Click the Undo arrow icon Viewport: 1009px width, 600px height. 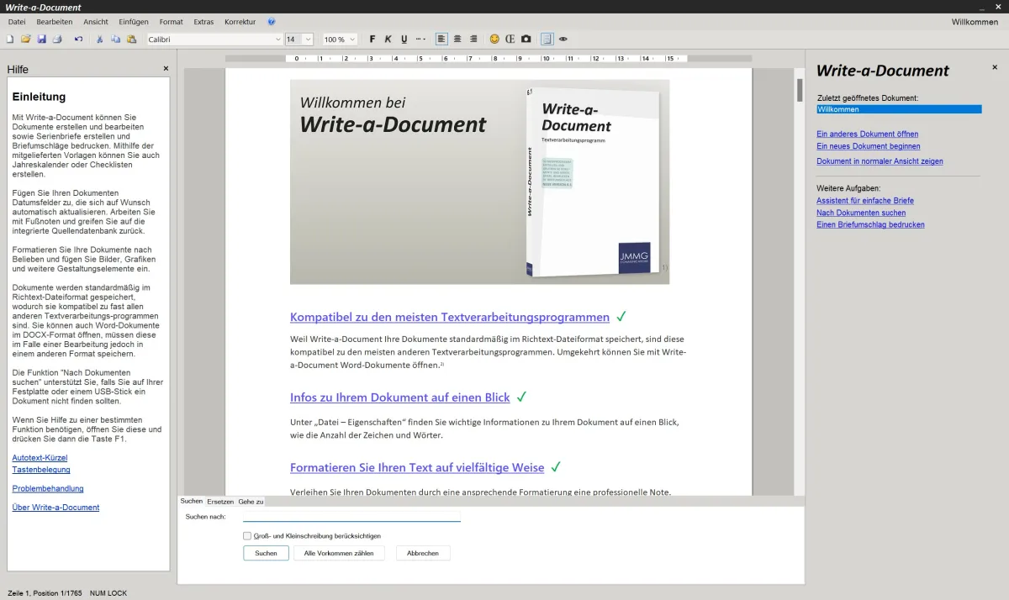79,39
